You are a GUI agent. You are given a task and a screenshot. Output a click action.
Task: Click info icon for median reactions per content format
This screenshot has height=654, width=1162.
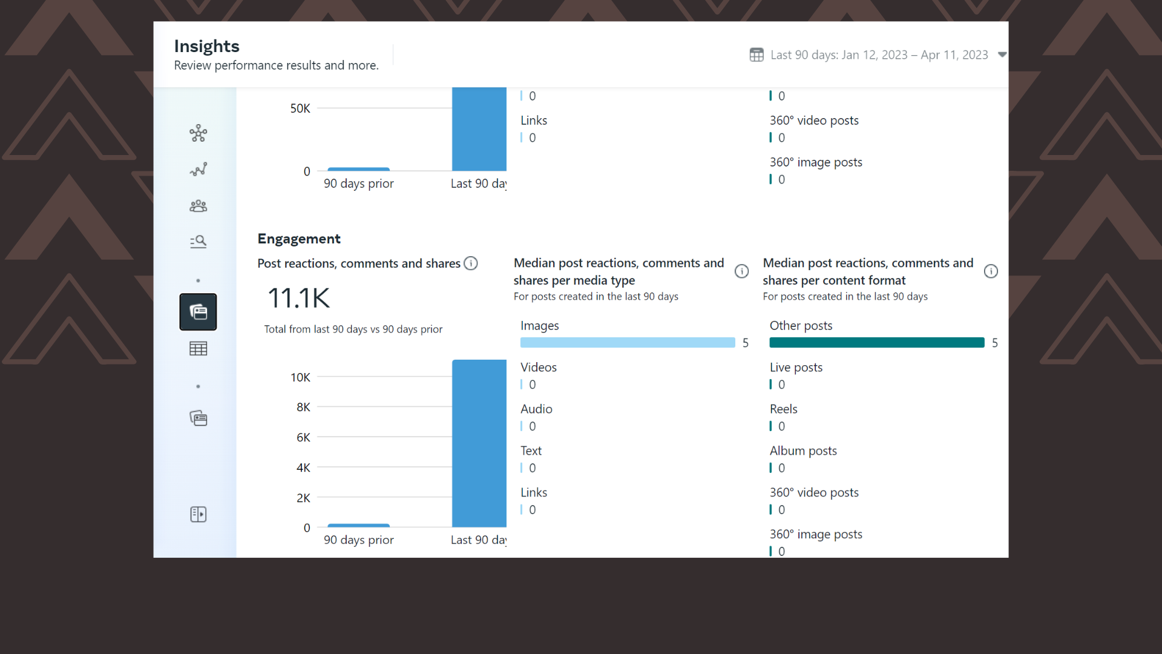[991, 271]
